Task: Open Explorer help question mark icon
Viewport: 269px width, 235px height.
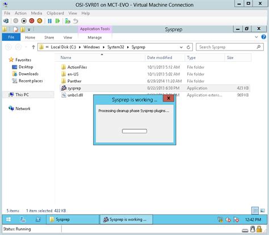Action: click(x=263, y=37)
